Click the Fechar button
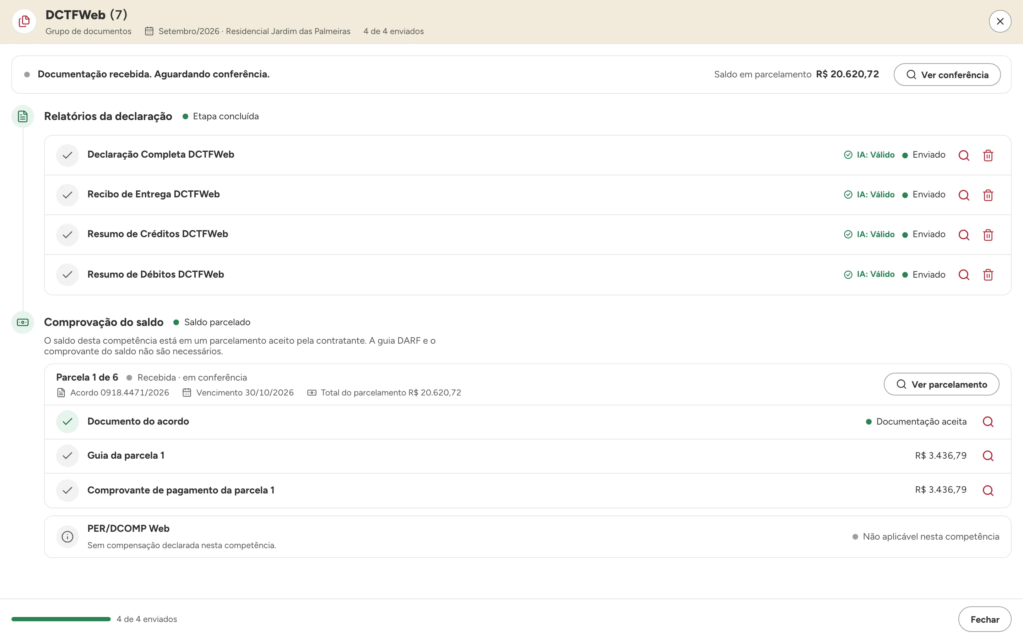1023x639 pixels. (x=985, y=619)
